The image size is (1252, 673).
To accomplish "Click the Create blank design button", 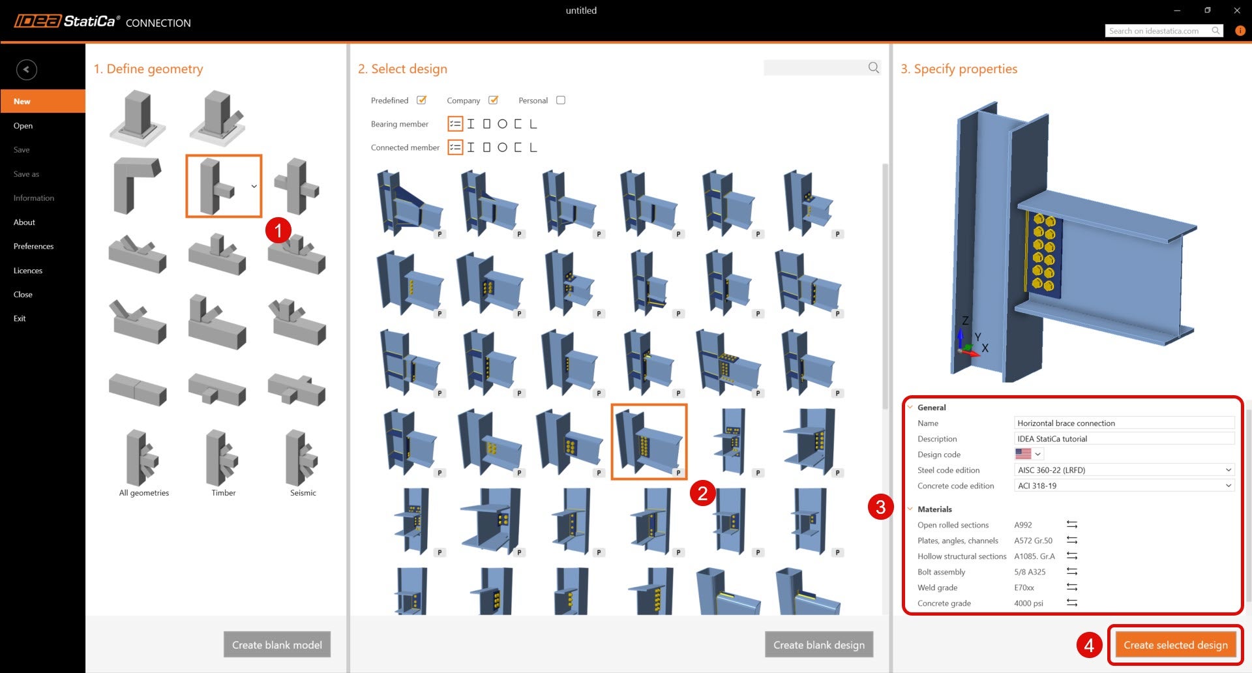I will click(x=819, y=644).
